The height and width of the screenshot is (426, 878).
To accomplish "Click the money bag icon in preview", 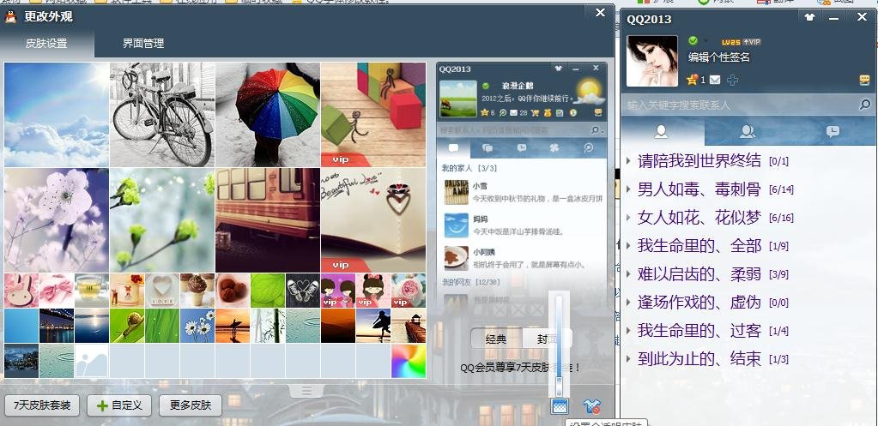I will (x=547, y=113).
